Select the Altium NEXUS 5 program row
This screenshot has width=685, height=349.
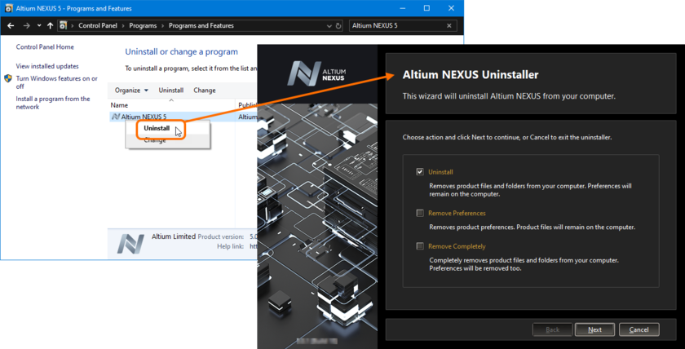click(x=183, y=117)
